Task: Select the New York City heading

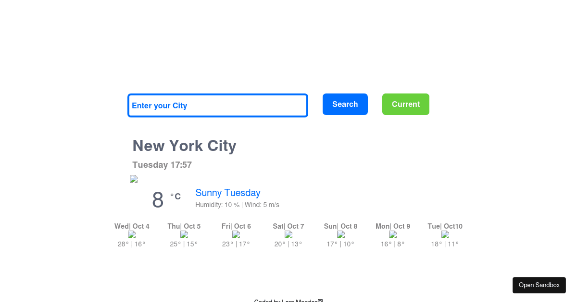Action: click(x=184, y=146)
